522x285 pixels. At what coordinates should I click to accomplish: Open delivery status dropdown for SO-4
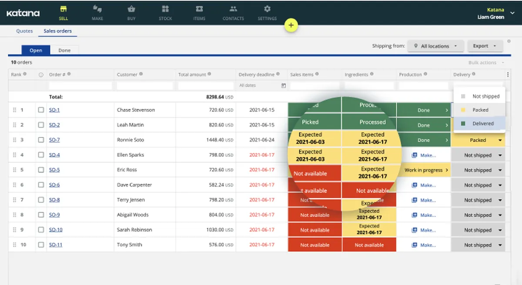(478, 155)
